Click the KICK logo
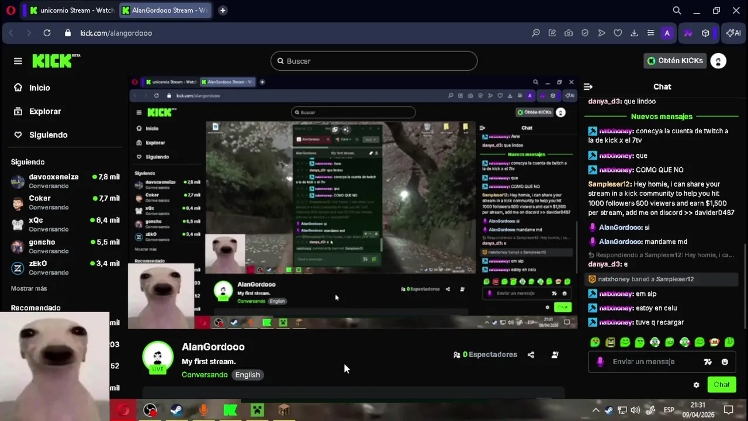Image resolution: width=748 pixels, height=421 pixels. pyautogui.click(x=56, y=61)
